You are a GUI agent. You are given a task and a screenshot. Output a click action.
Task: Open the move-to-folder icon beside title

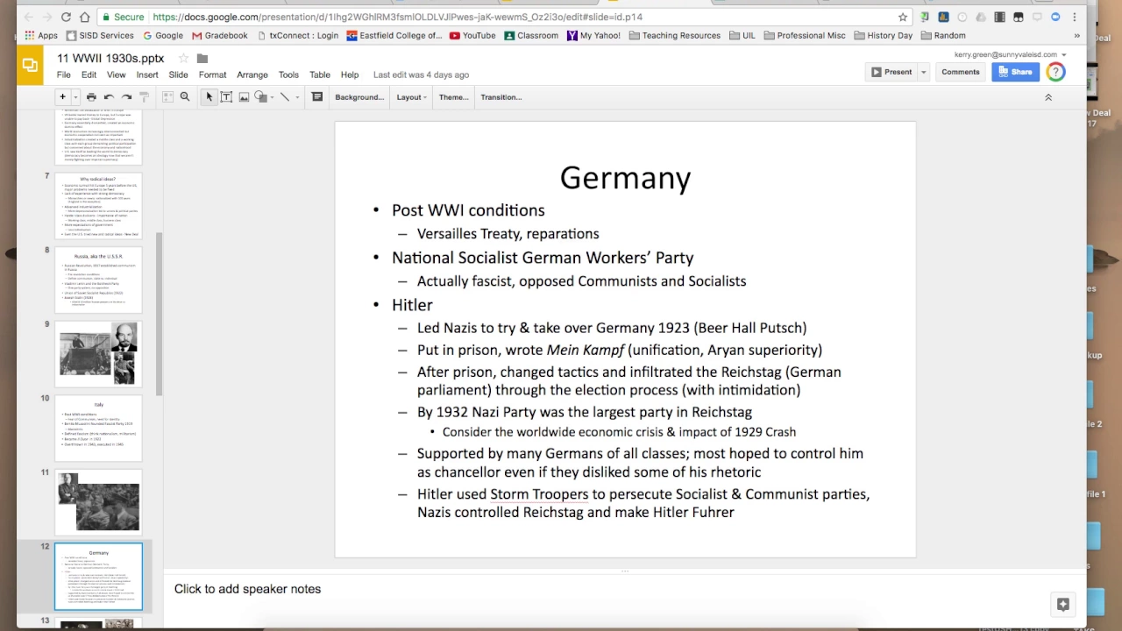pyautogui.click(x=202, y=59)
